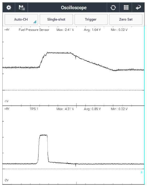
Task: Click the save data floppy icon
Action: [x=22, y=7]
